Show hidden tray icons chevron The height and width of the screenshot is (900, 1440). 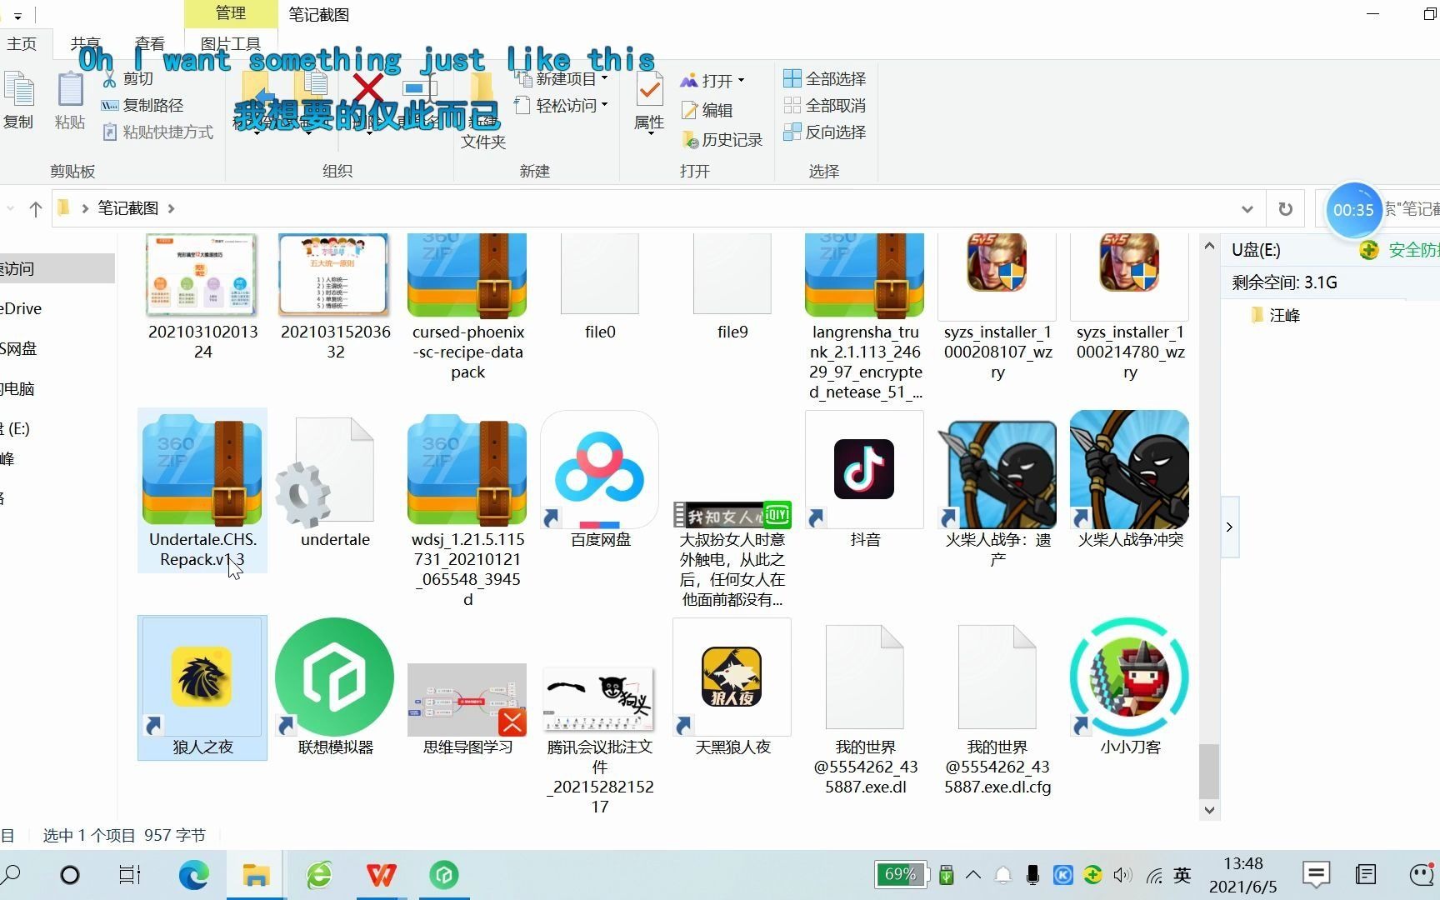point(972,875)
